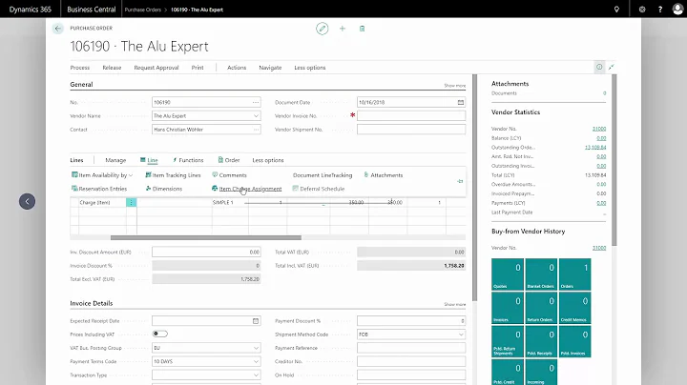This screenshot has height=385, width=687.
Task: Go back using the arrow button
Action: point(58,29)
